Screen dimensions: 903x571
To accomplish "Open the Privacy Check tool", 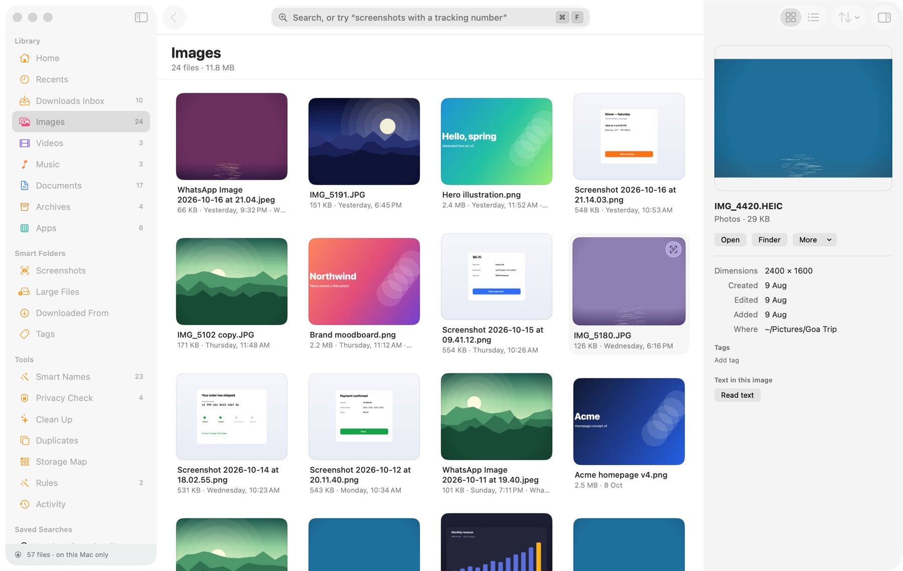I will pyautogui.click(x=81, y=398).
